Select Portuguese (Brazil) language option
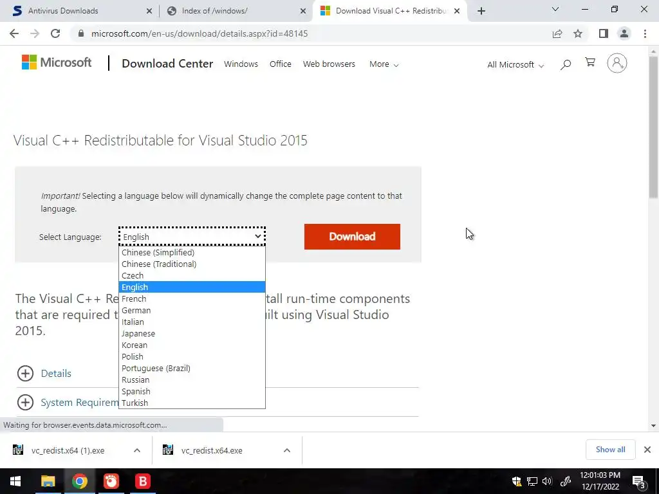The height and width of the screenshot is (494, 659). click(192, 368)
